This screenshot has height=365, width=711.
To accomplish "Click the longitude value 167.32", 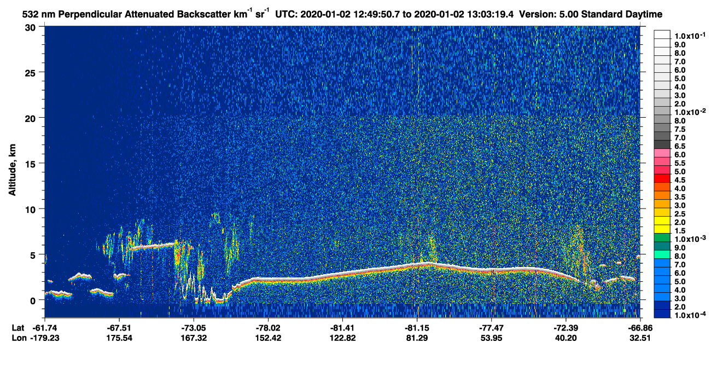I will tap(194, 338).
